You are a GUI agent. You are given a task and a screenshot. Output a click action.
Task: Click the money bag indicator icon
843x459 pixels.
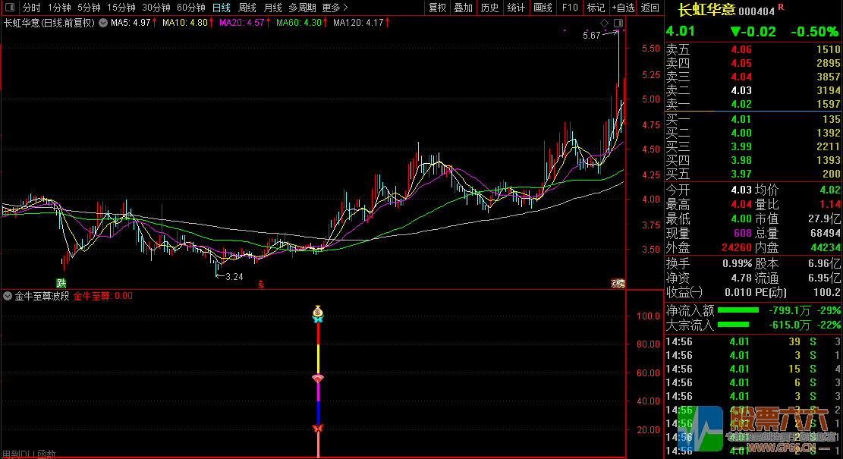tap(318, 311)
